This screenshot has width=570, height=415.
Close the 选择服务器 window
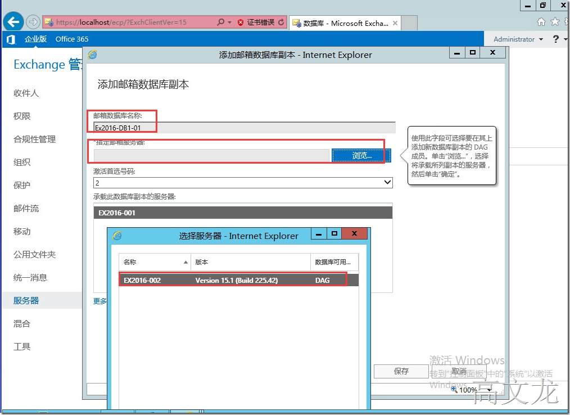355,233
